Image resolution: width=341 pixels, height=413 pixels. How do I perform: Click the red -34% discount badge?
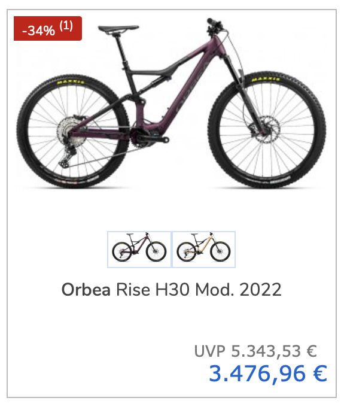(x=48, y=29)
